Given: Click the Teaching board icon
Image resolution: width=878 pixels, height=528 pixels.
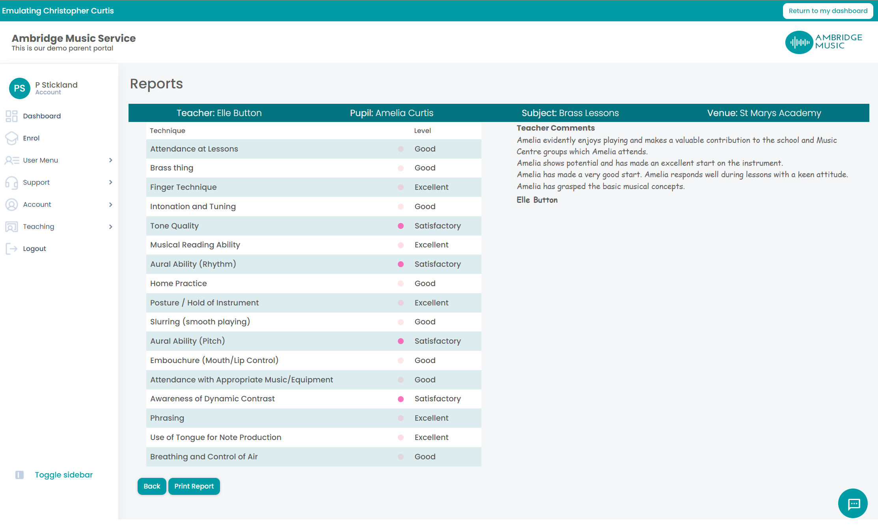Looking at the screenshot, I should 11,227.
